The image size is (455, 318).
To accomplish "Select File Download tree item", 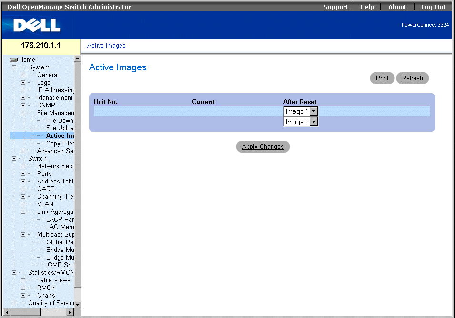I will (x=60, y=120).
